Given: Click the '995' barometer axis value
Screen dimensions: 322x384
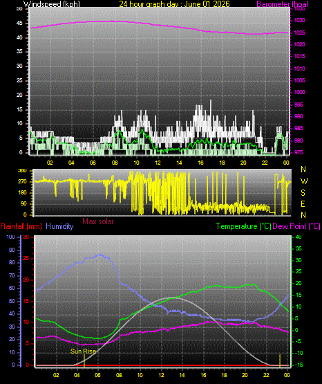Looking at the screenshot, I should [x=299, y=104].
